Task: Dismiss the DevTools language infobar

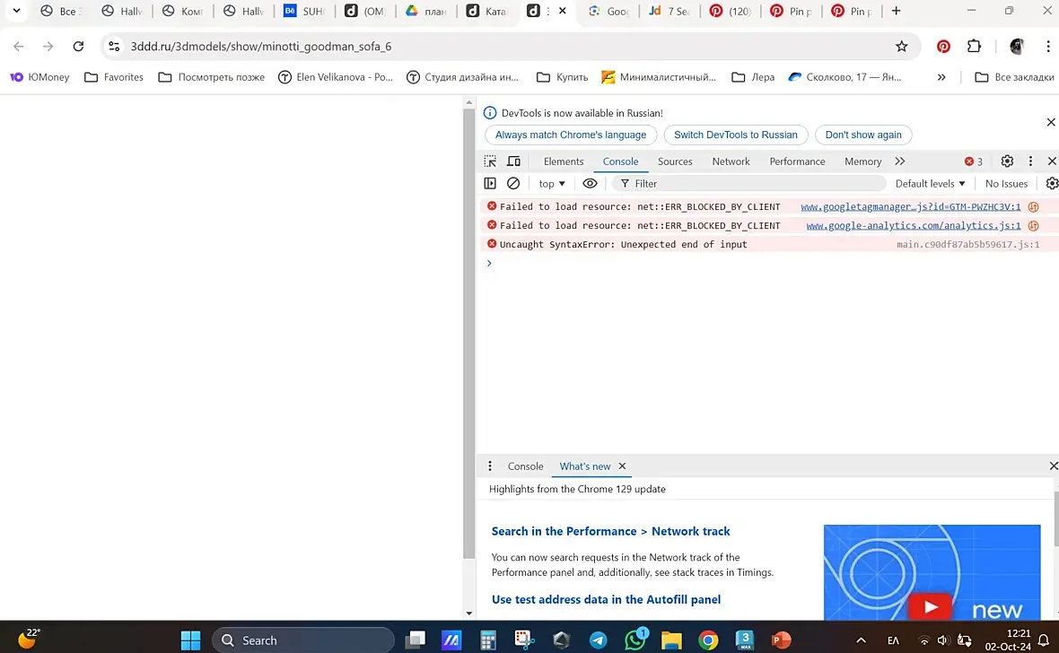Action: [x=1050, y=122]
